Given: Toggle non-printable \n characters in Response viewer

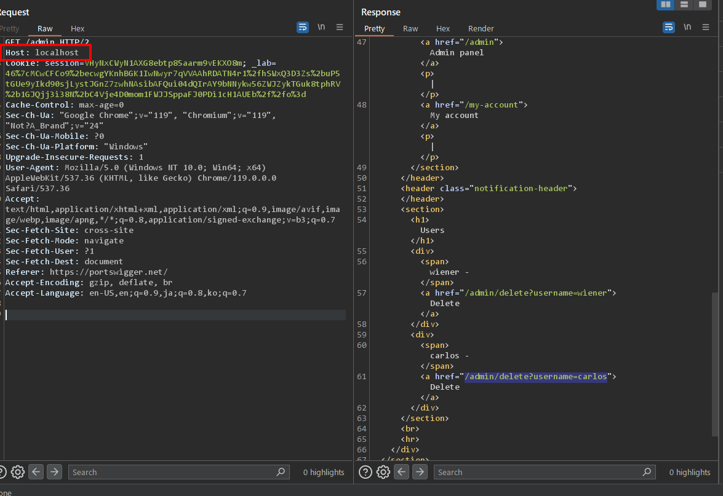Looking at the screenshot, I should [x=687, y=27].
